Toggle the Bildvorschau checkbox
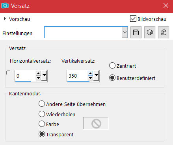The height and width of the screenshot is (145, 173). 133,19
